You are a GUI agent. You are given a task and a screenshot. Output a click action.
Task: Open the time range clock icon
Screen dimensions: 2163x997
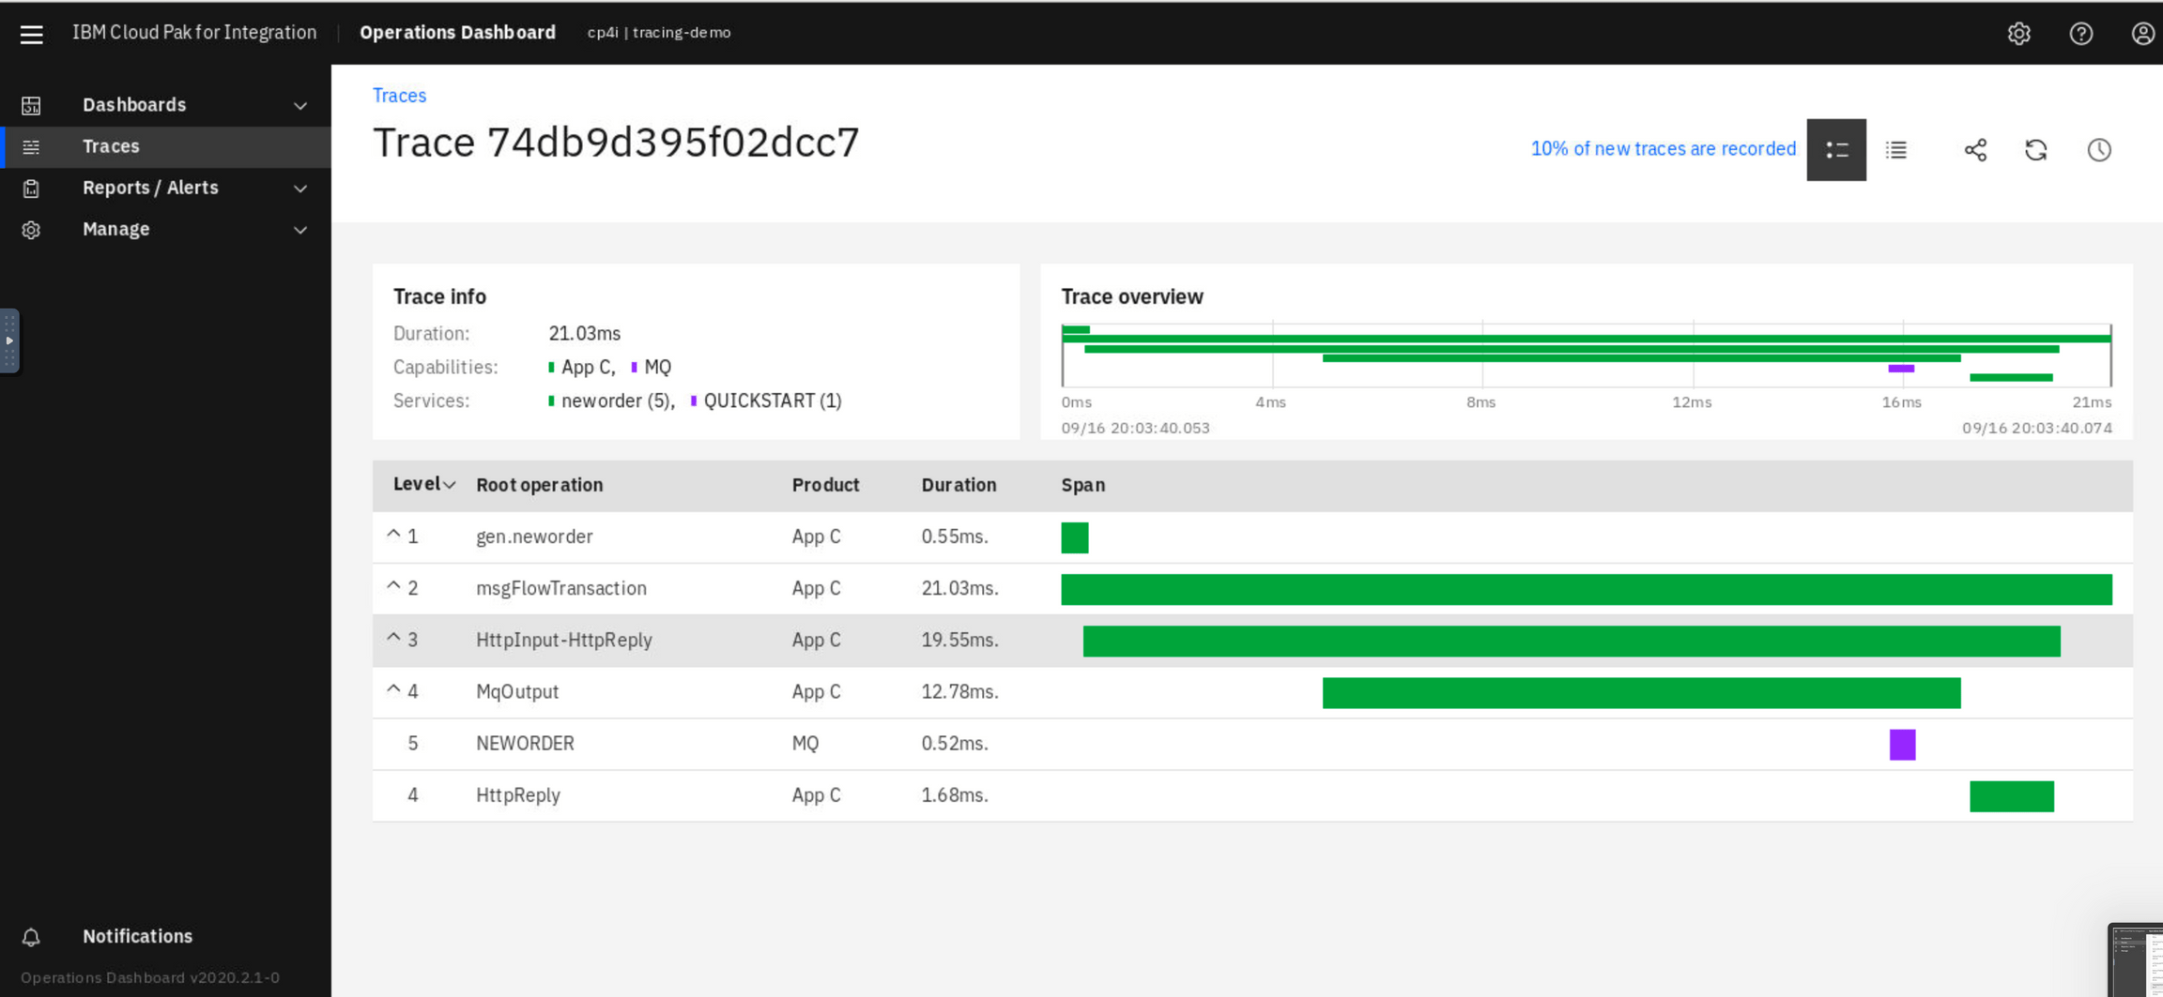coord(2099,149)
